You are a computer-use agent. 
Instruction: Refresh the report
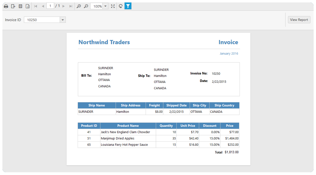(121, 6)
